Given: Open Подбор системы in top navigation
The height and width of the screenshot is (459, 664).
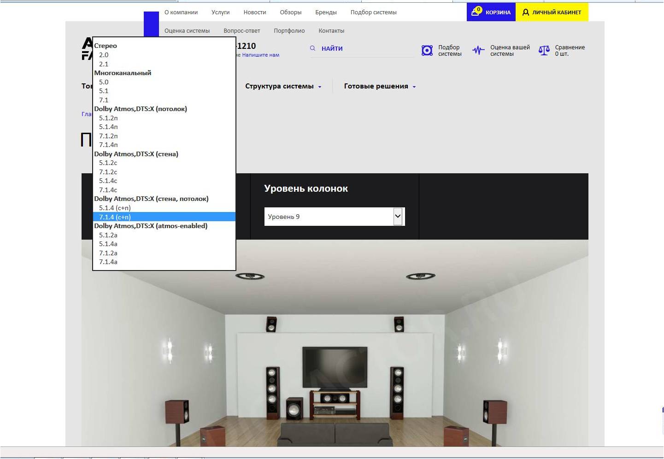Looking at the screenshot, I should tap(373, 12).
